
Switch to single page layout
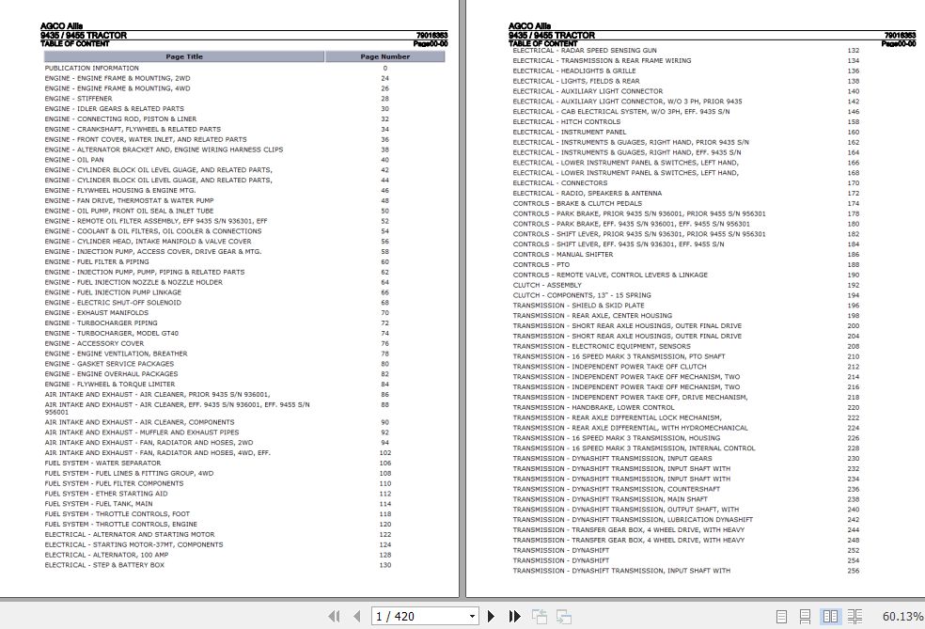pos(782,617)
